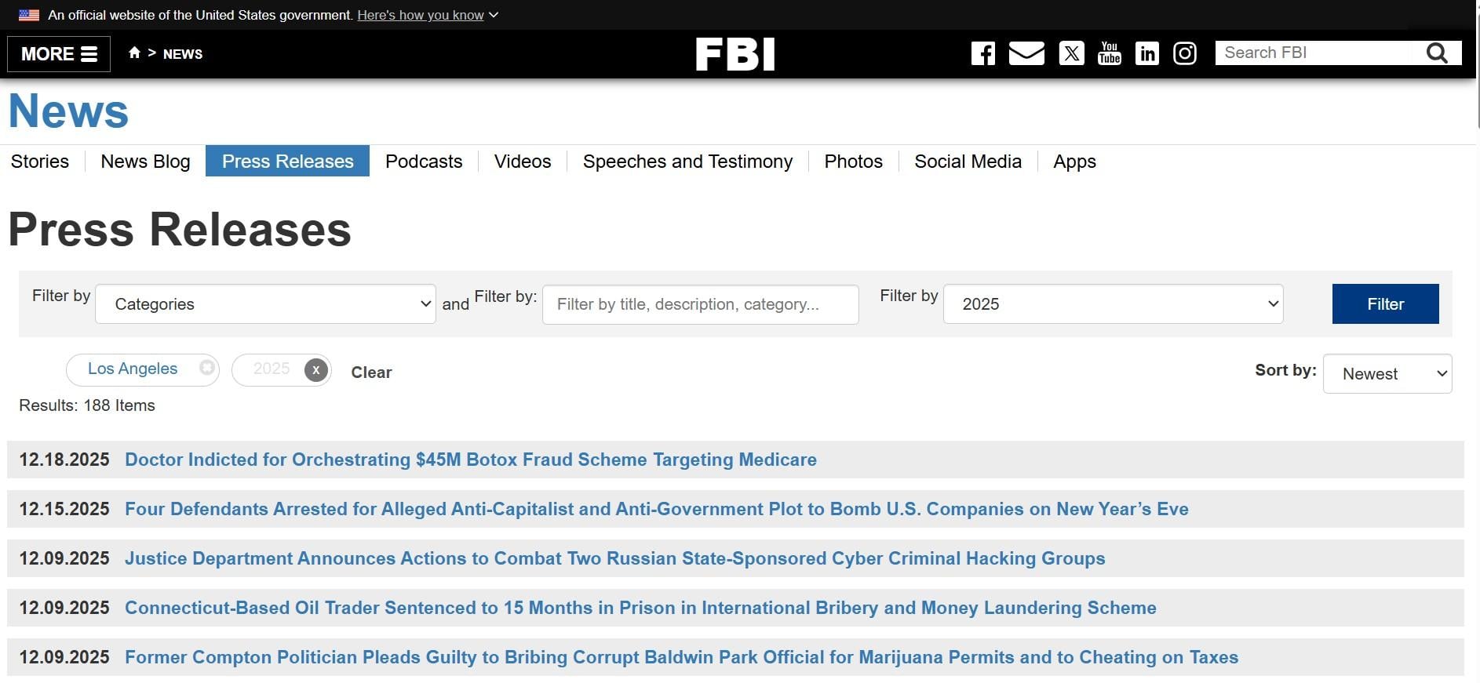Remove the Los Angeles filter tag
The width and height of the screenshot is (1480, 683).
(206, 368)
